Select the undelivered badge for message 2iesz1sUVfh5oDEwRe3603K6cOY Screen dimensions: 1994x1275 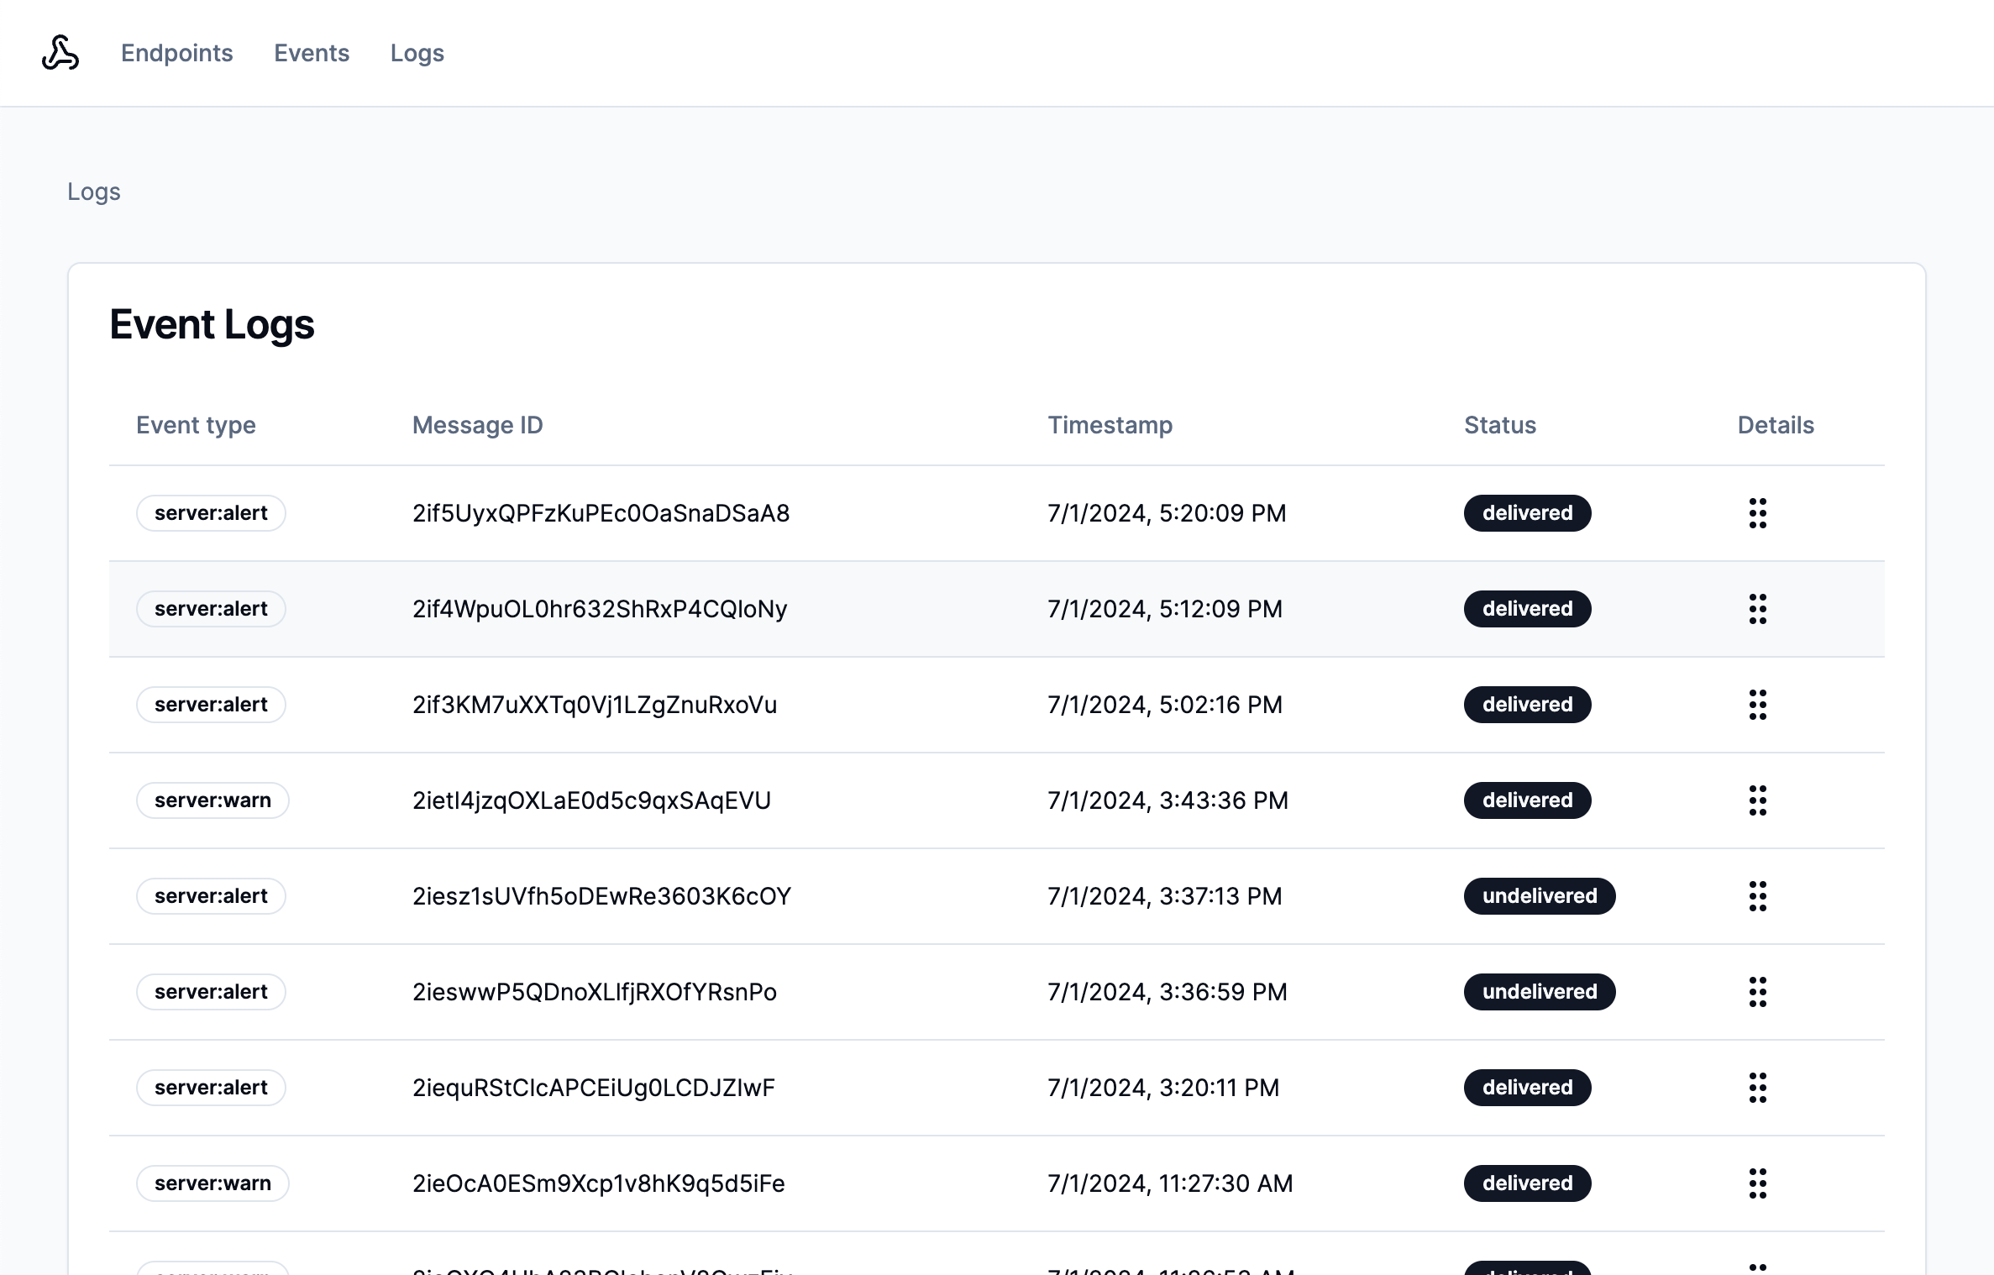tap(1539, 896)
